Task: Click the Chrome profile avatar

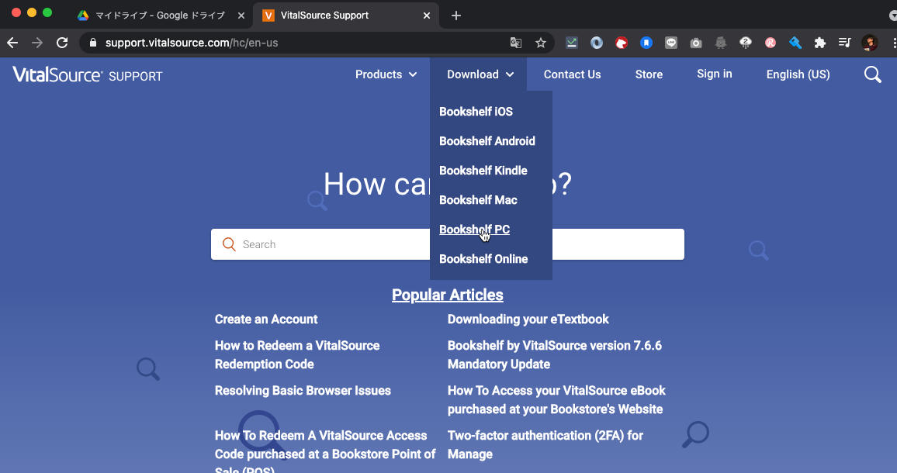Action: tap(870, 43)
